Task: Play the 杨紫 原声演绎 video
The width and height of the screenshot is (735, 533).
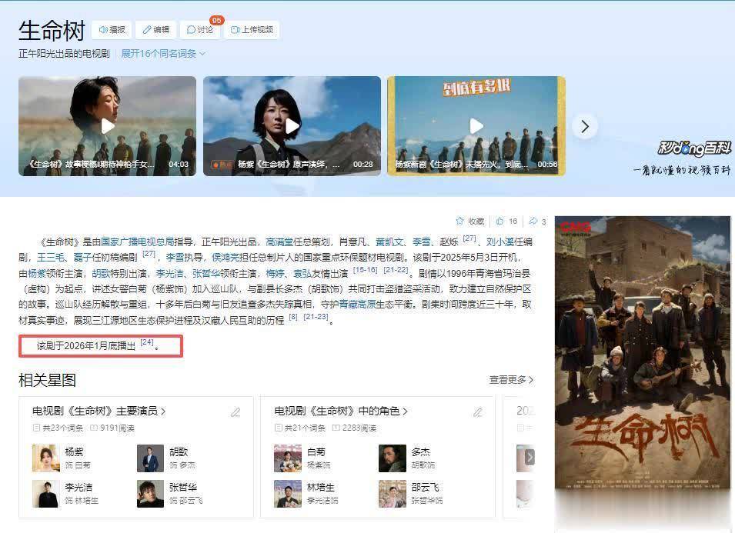Action: point(292,126)
